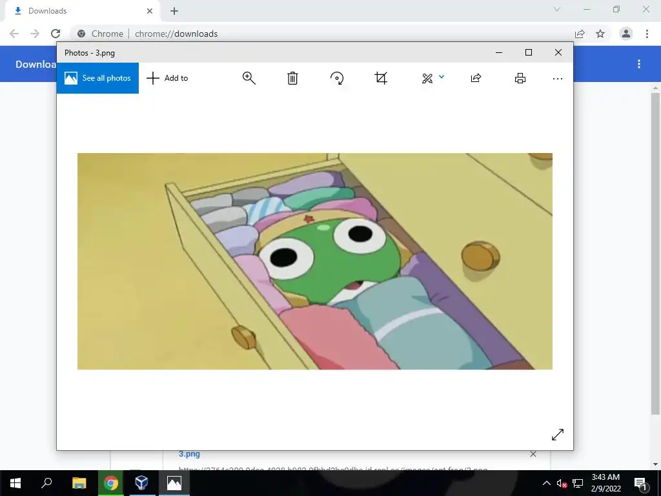Screen dimensions: 661x496
Task: Rotate the image with the rotate icon
Action: (337, 78)
